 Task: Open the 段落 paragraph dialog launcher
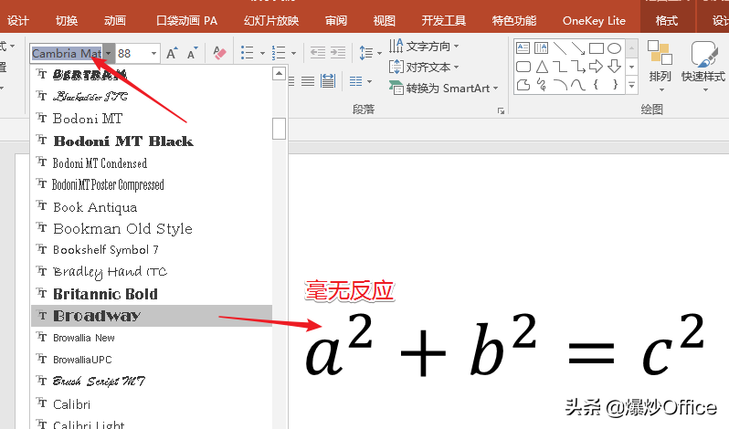tap(501, 110)
